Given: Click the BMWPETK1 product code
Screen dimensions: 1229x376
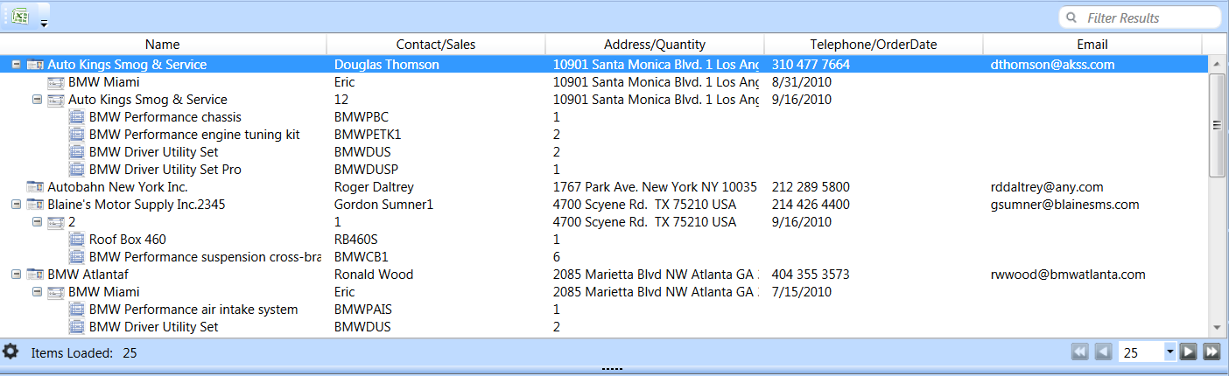Looking at the screenshot, I should pyautogui.click(x=368, y=135).
